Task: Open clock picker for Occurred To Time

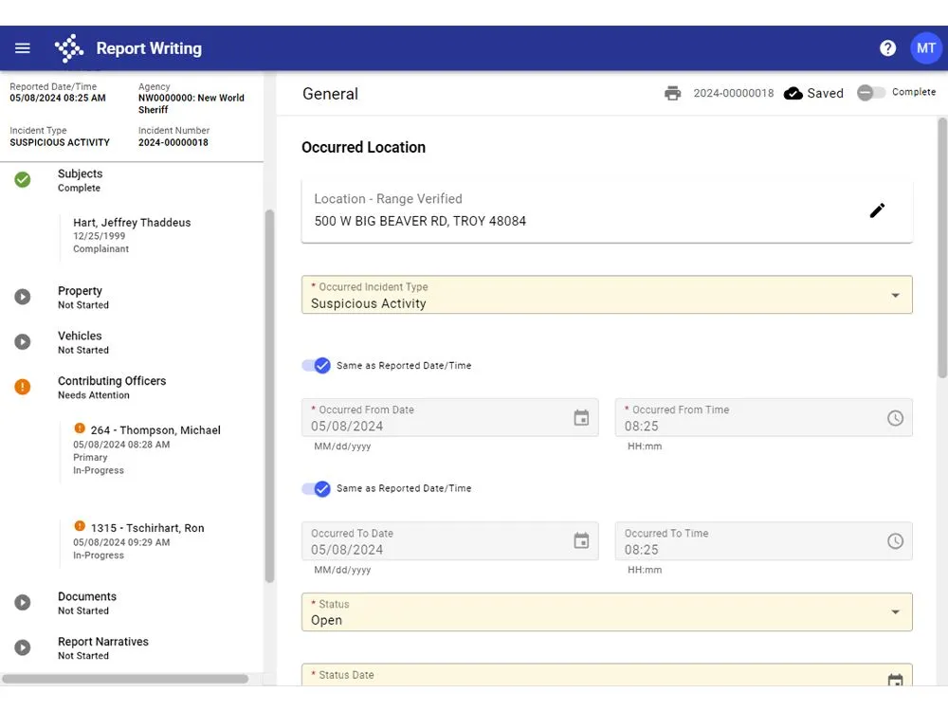Action: pos(895,541)
